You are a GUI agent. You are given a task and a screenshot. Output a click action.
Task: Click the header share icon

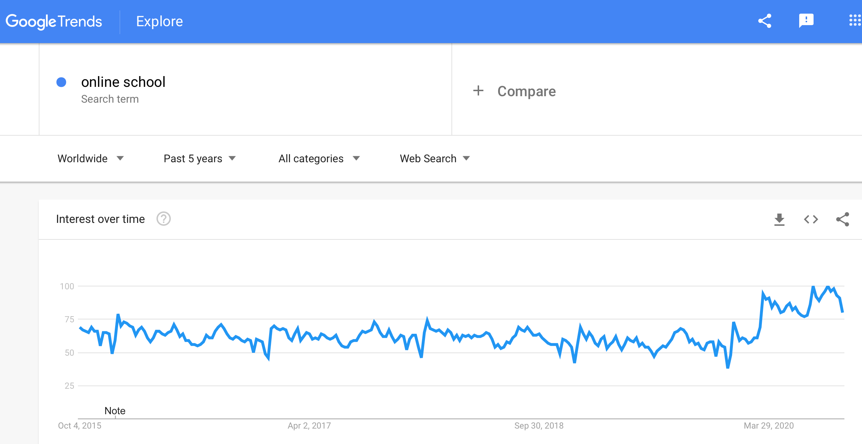coord(765,21)
